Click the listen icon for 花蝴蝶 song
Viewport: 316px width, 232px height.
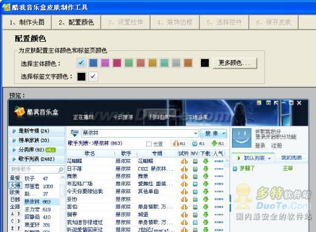pos(184,162)
